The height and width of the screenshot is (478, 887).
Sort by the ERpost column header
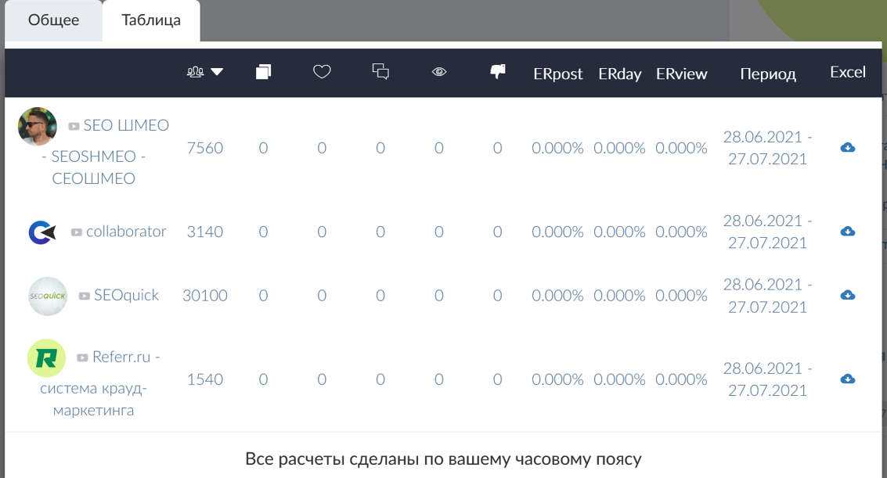557,74
